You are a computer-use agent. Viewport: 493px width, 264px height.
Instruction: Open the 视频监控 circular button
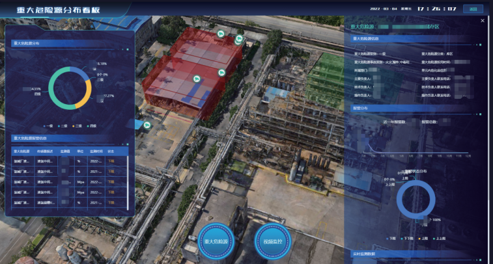pyautogui.click(x=272, y=241)
